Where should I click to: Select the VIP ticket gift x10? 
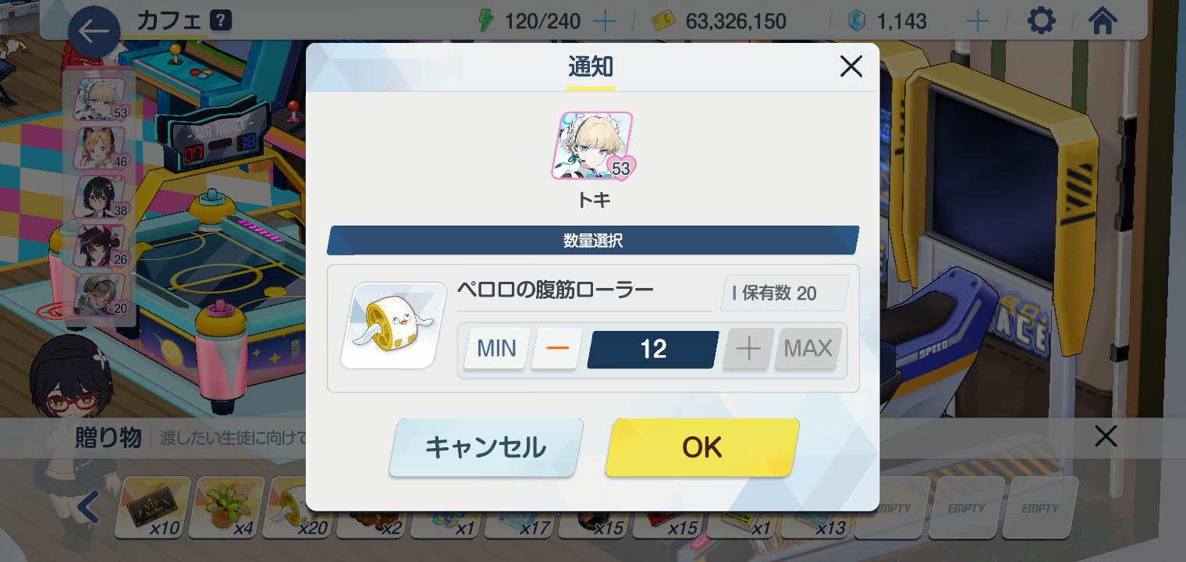tap(153, 507)
